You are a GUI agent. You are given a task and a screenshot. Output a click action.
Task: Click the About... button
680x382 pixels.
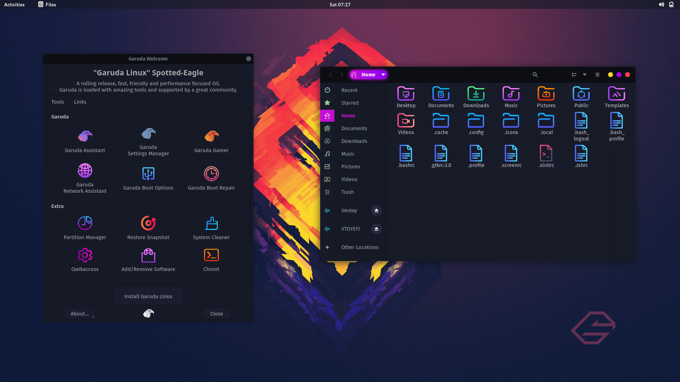pyautogui.click(x=79, y=313)
